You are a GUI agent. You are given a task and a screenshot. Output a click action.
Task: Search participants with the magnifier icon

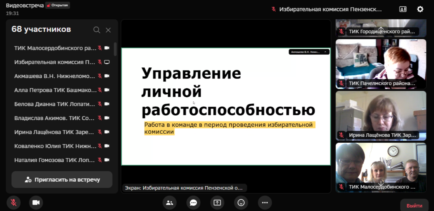click(97, 30)
